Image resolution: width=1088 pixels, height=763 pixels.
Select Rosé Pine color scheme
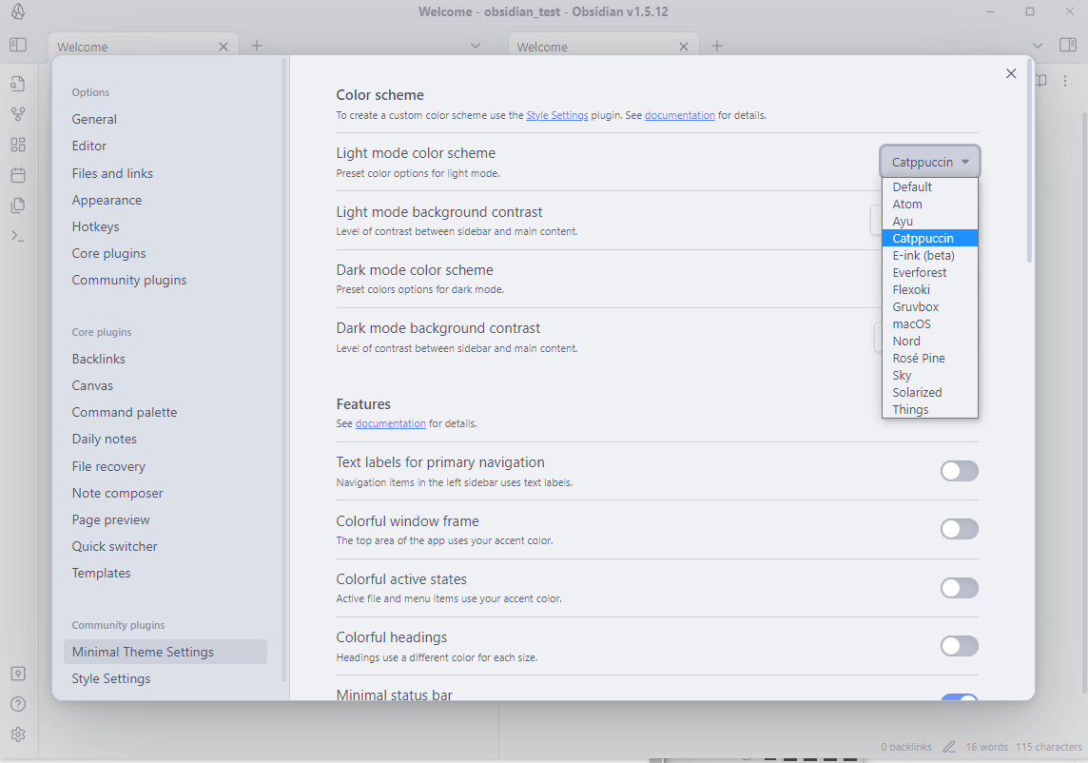[x=930, y=359]
